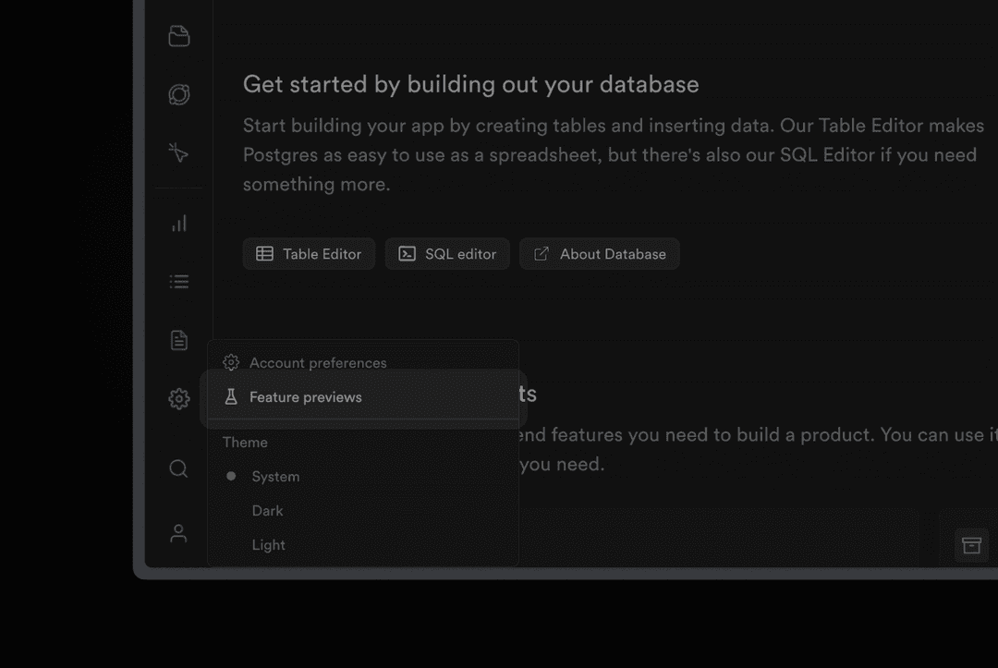Open the Table Editor button

309,253
